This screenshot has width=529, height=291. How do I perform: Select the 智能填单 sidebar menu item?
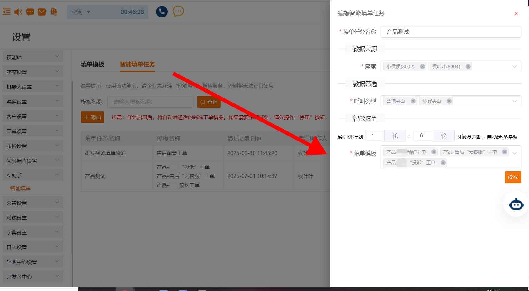click(x=20, y=188)
